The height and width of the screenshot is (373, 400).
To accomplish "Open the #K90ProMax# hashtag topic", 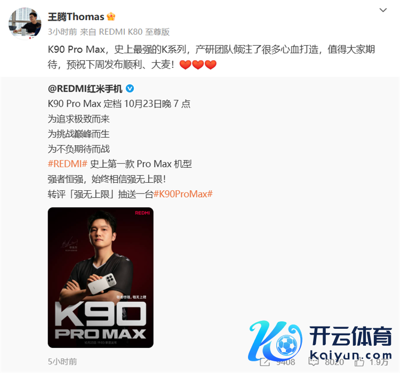I will coord(183,194).
